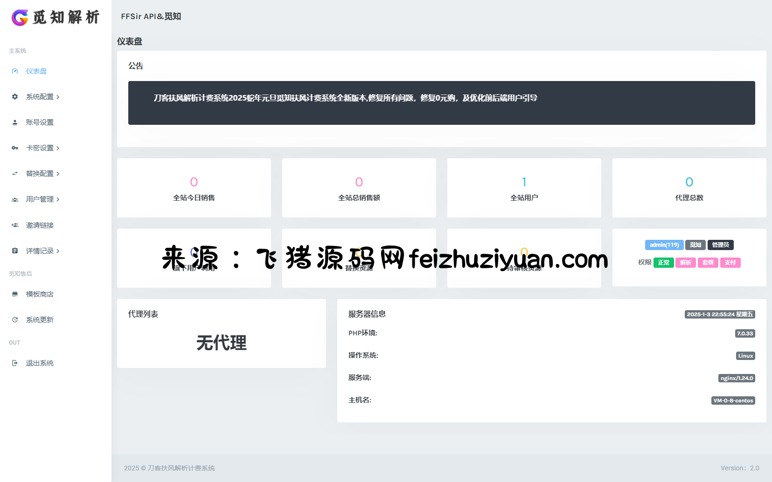Click the store icon beside 模板商店

[15, 294]
